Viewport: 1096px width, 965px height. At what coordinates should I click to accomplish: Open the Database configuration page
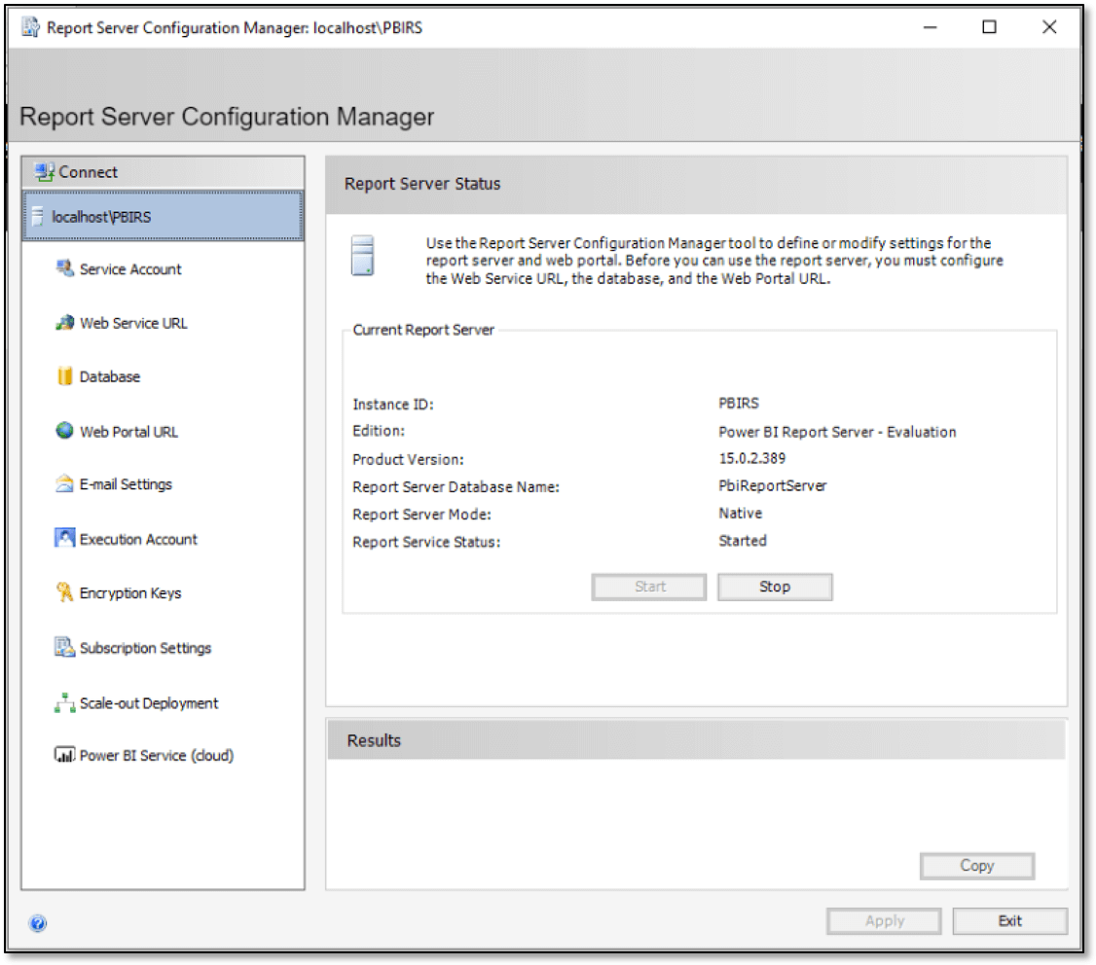point(110,376)
